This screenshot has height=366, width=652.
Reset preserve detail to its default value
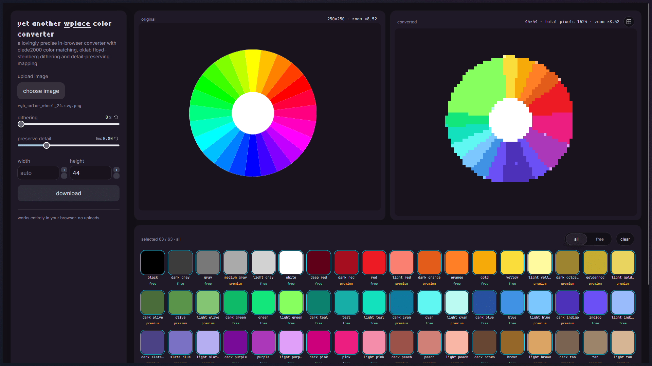(116, 138)
